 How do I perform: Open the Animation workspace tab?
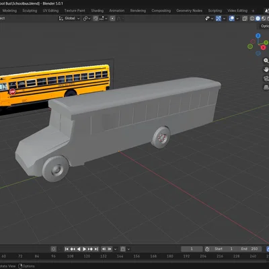pos(117,11)
